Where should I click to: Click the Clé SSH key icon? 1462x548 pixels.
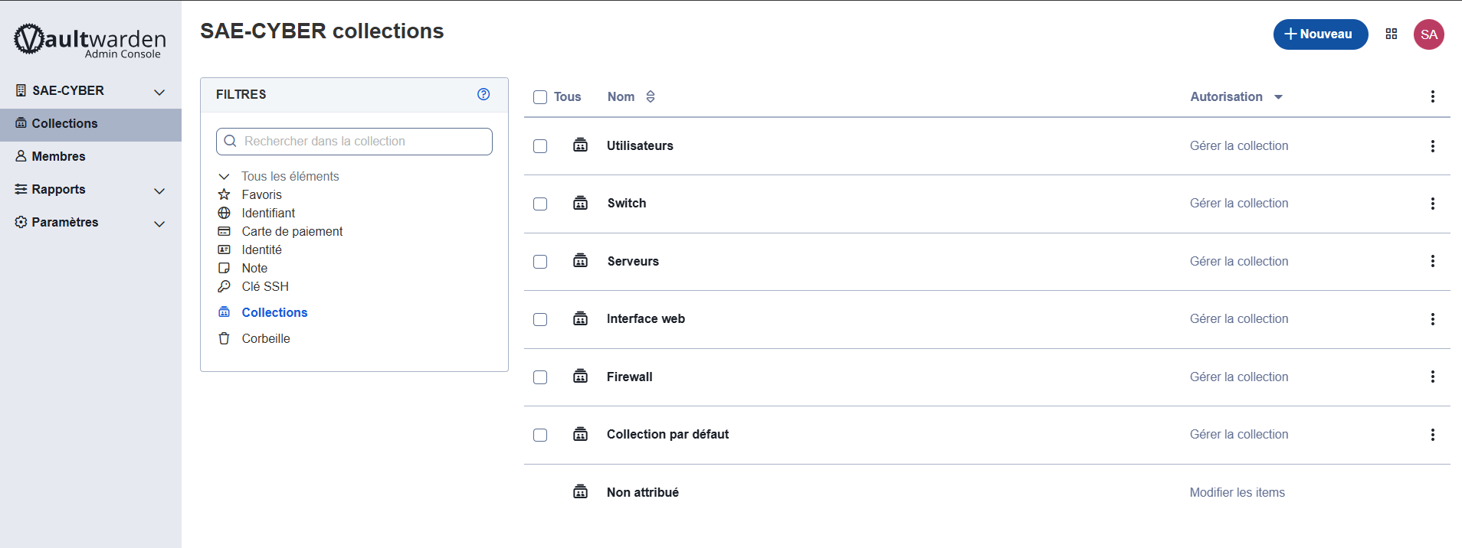tap(224, 286)
